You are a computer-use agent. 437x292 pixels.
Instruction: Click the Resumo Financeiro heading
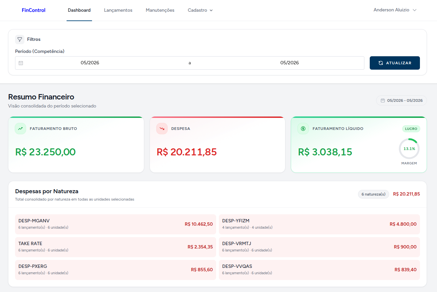(x=41, y=97)
